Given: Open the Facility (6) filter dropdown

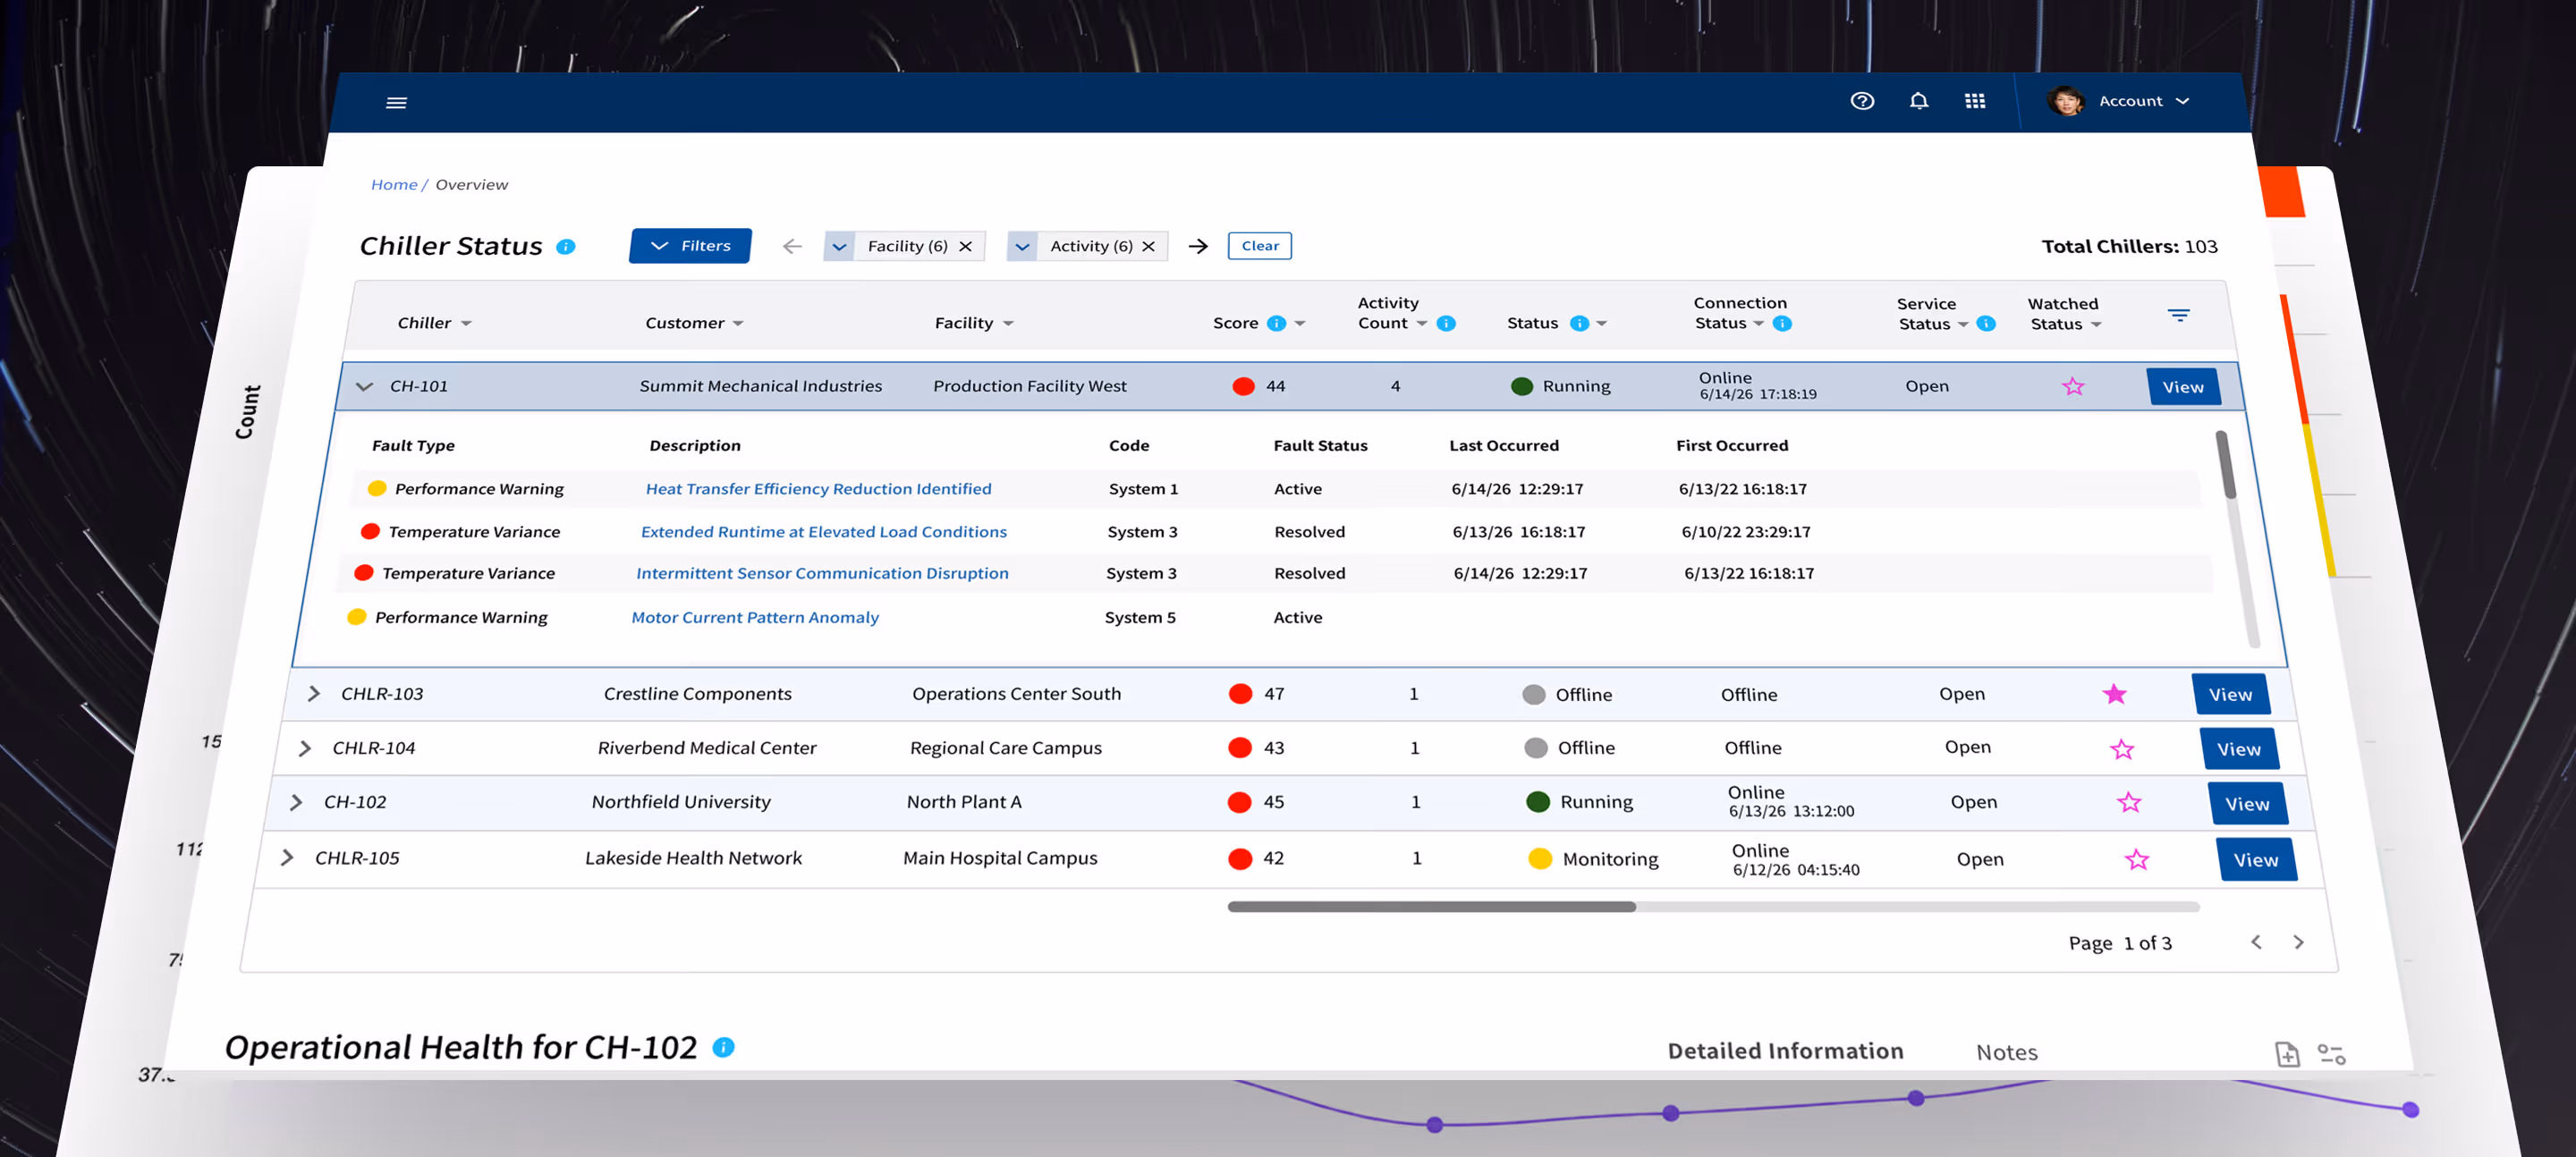Looking at the screenshot, I should 839,246.
